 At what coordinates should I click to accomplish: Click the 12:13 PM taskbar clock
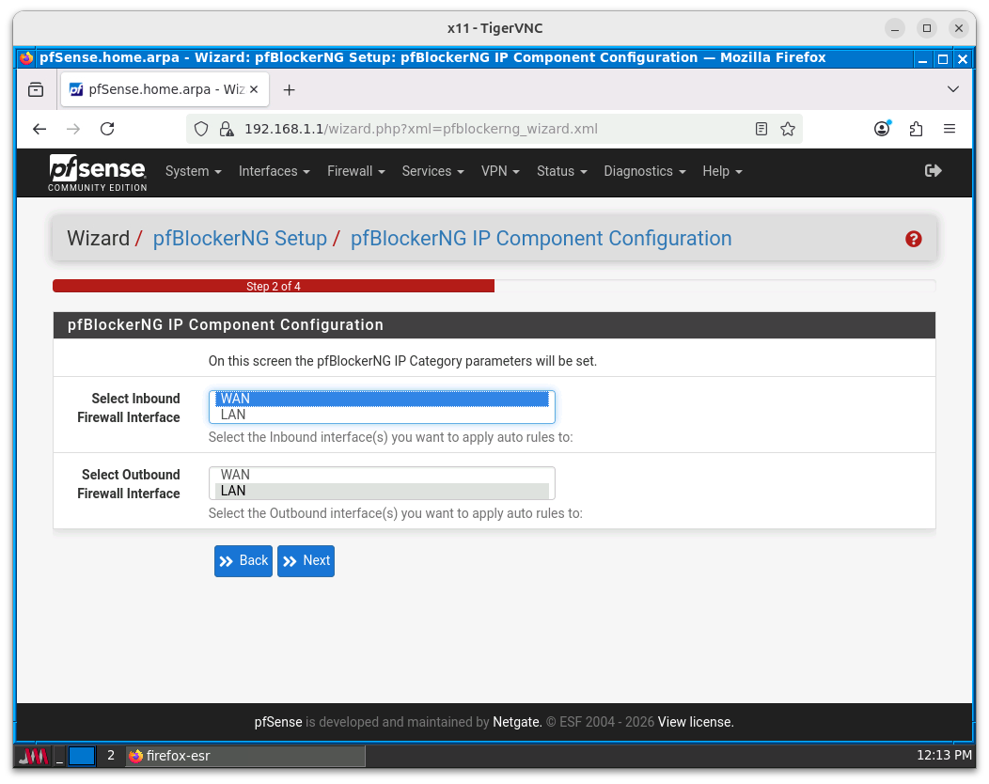pos(944,756)
